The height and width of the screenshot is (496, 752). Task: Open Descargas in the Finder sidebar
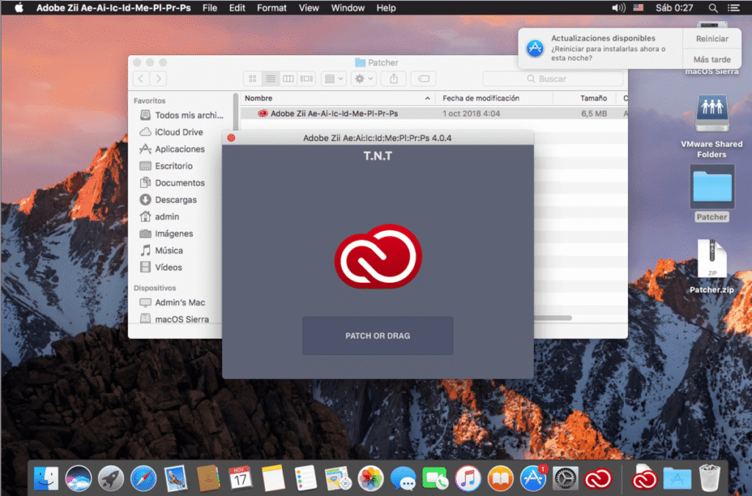176,200
